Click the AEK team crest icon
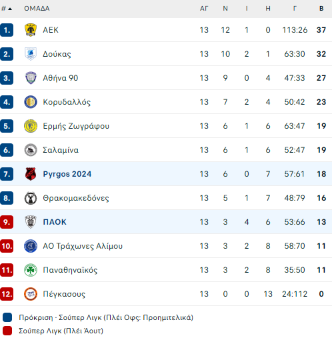Image resolution: width=332 pixels, height=338 pixels. (31, 30)
